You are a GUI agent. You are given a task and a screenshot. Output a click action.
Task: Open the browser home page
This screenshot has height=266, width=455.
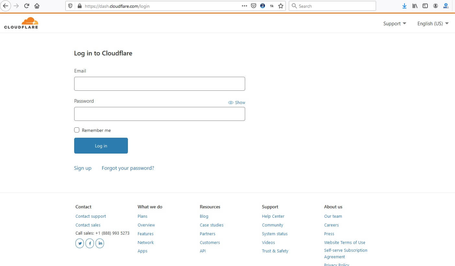[37, 6]
